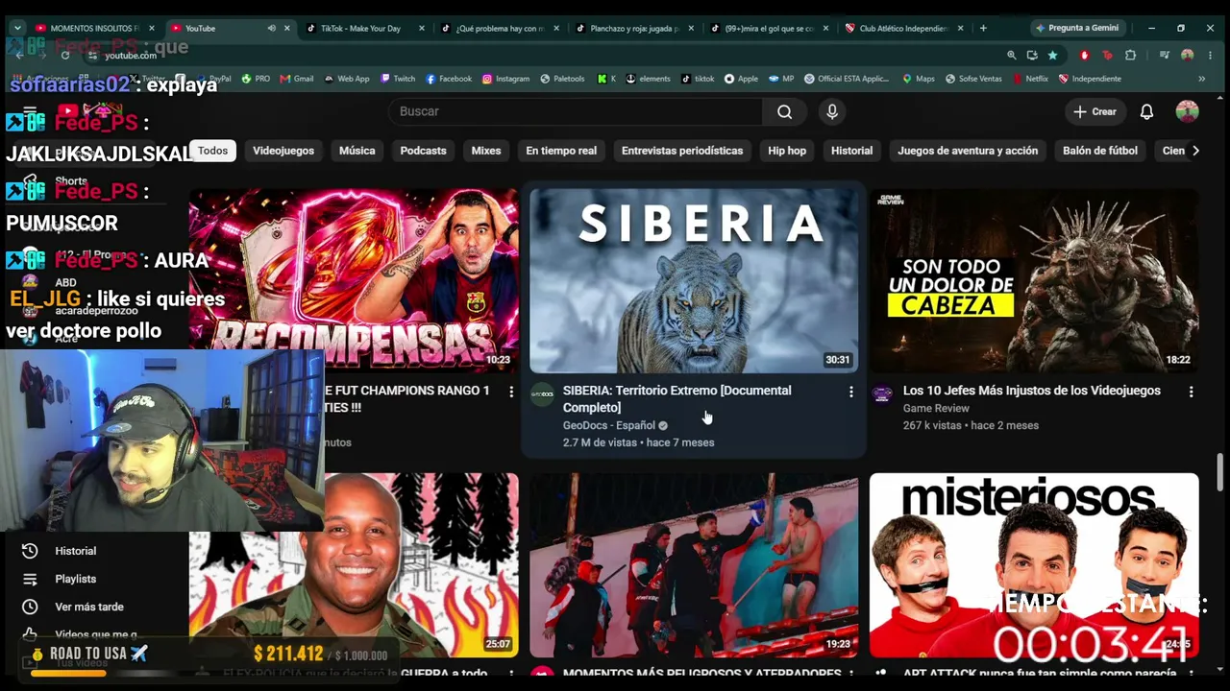
Task: Open the Netflix bookmark
Action: (1030, 79)
